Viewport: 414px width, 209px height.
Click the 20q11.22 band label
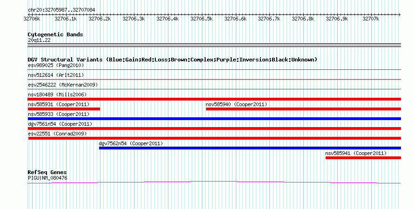(39, 40)
